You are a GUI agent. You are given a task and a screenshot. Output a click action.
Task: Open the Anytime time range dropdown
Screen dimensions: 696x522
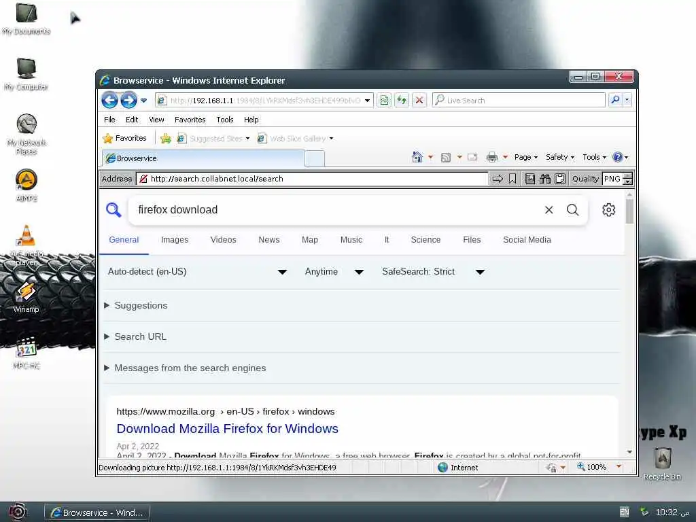[x=334, y=272]
